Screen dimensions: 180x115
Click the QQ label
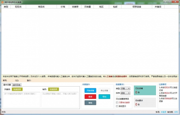click(17, 81)
